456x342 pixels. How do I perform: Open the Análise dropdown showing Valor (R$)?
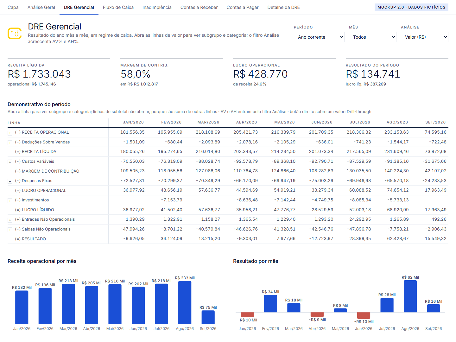pyautogui.click(x=425, y=37)
